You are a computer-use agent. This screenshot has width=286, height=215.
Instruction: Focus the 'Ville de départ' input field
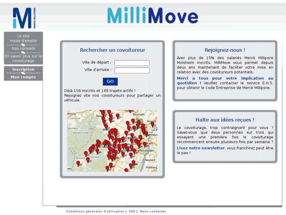pos(132,63)
